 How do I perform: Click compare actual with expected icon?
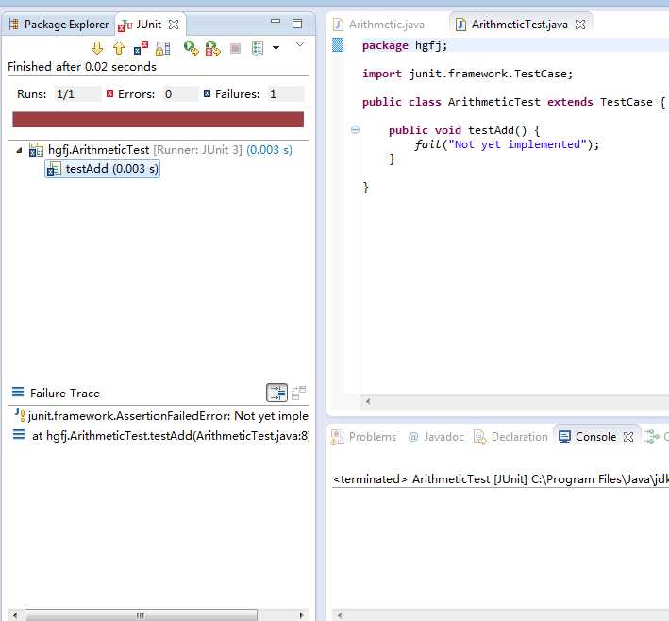coord(299,393)
